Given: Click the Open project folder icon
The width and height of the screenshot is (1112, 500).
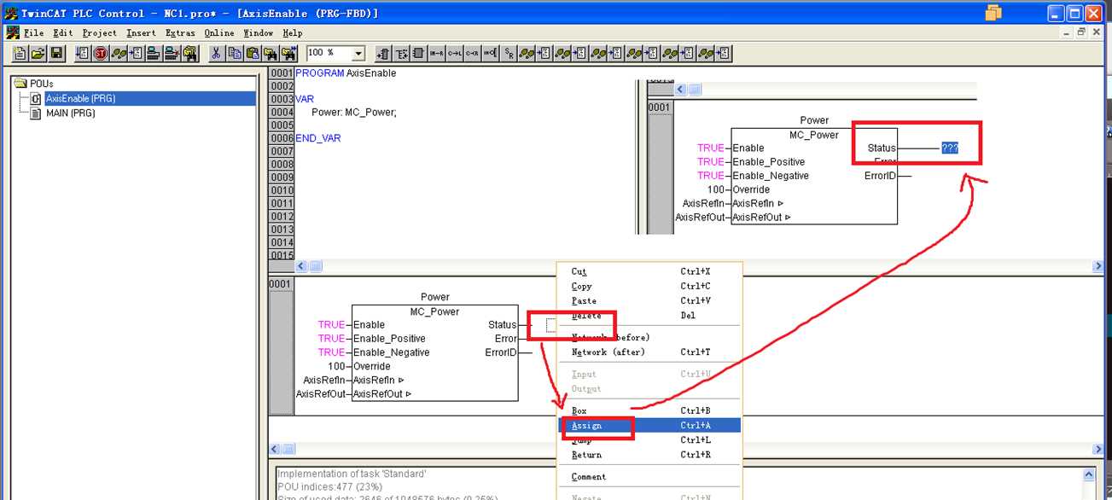Looking at the screenshot, I should tap(38, 54).
